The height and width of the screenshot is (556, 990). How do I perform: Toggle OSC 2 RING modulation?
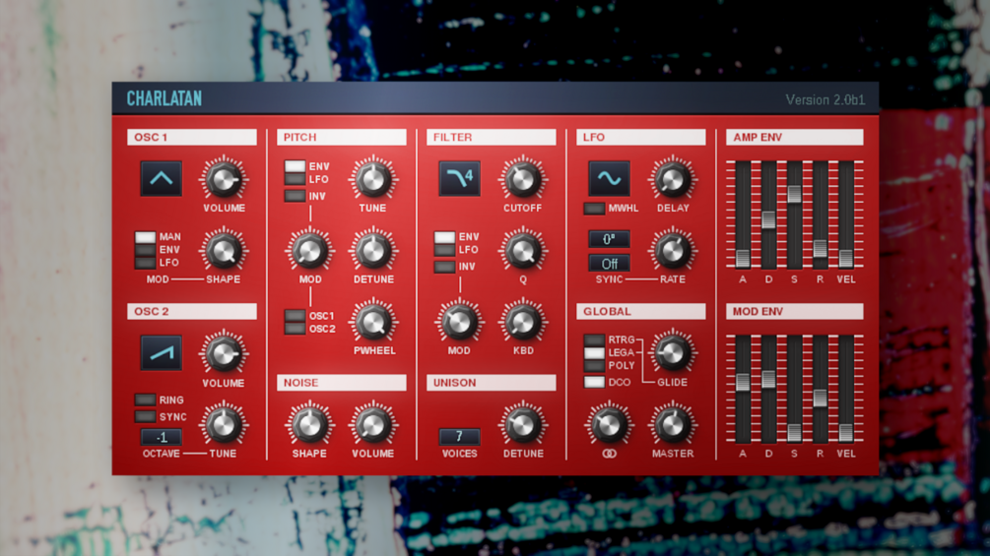tap(145, 400)
